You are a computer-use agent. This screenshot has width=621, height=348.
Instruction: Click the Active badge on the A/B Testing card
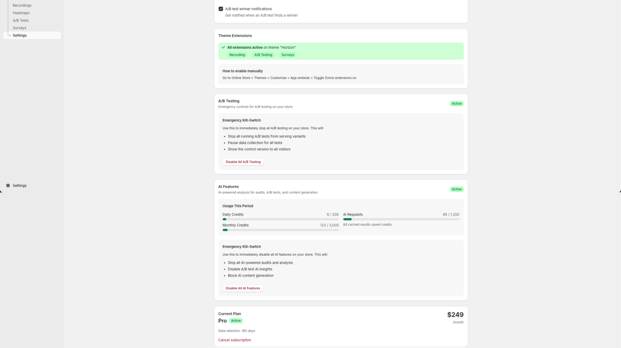pyautogui.click(x=456, y=103)
